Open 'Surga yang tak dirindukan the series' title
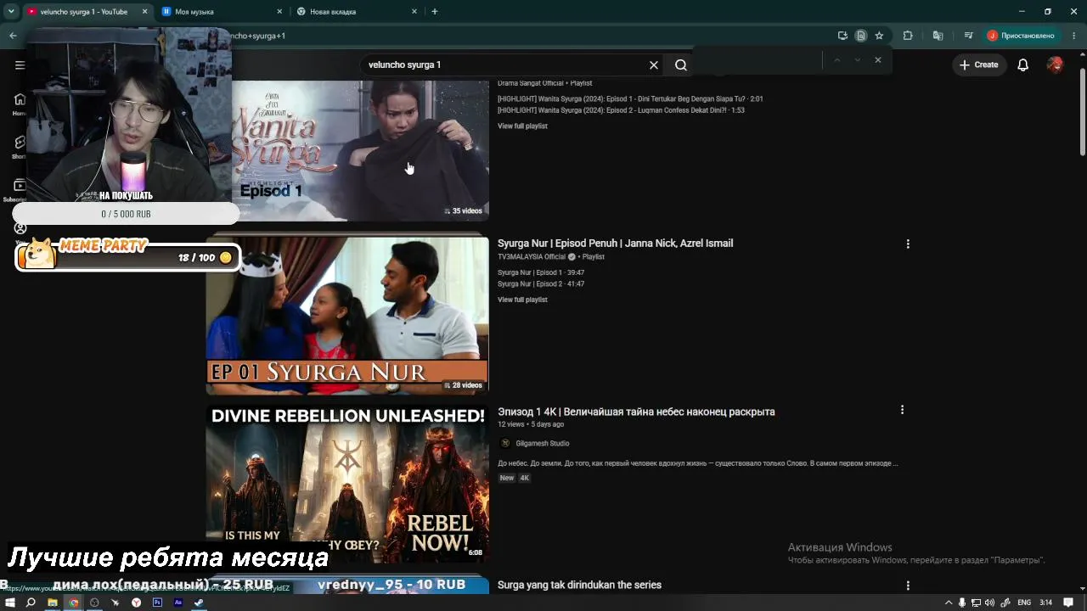The image size is (1087, 611). (579, 585)
